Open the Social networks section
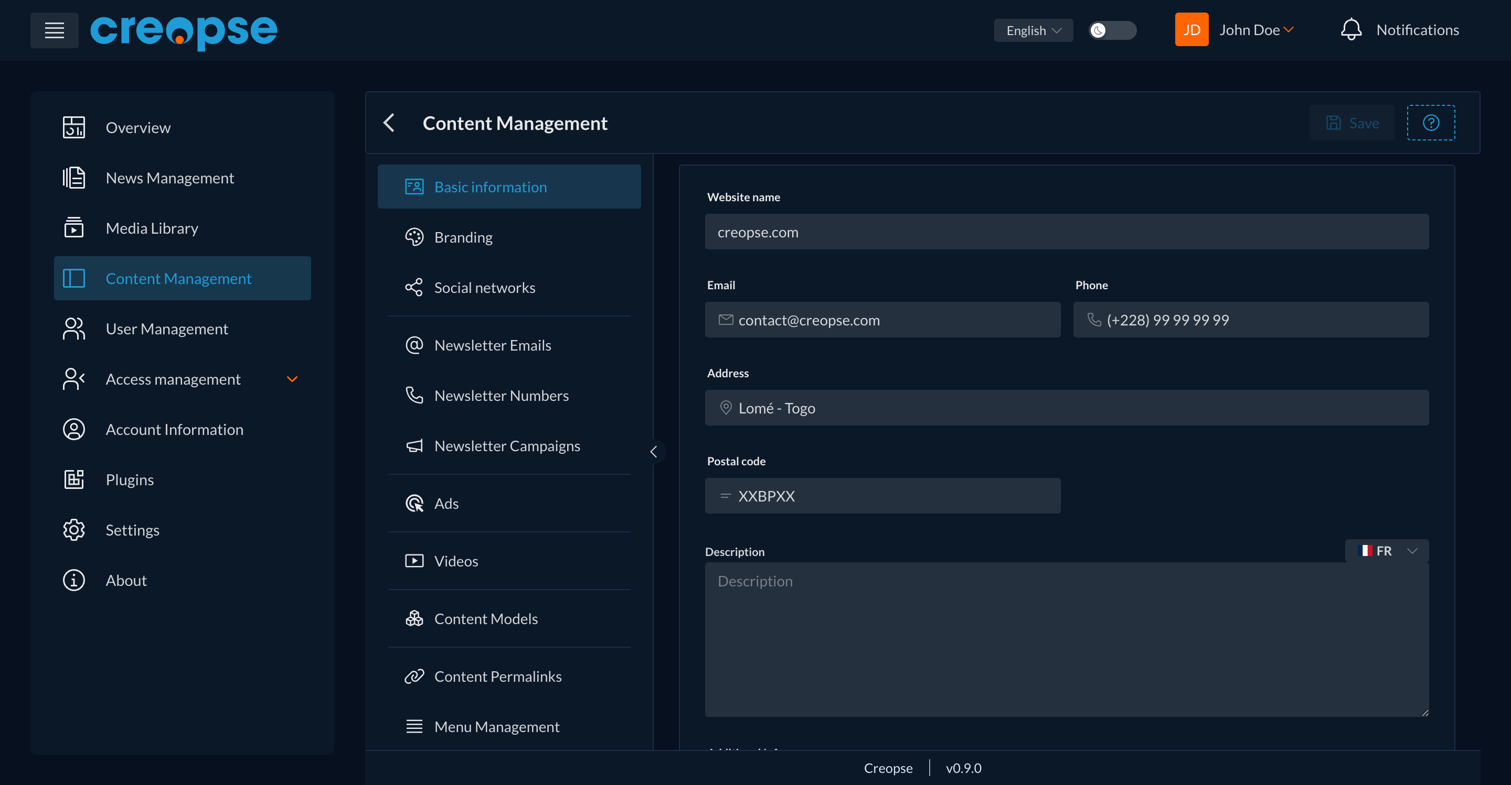1511x785 pixels. click(509, 288)
